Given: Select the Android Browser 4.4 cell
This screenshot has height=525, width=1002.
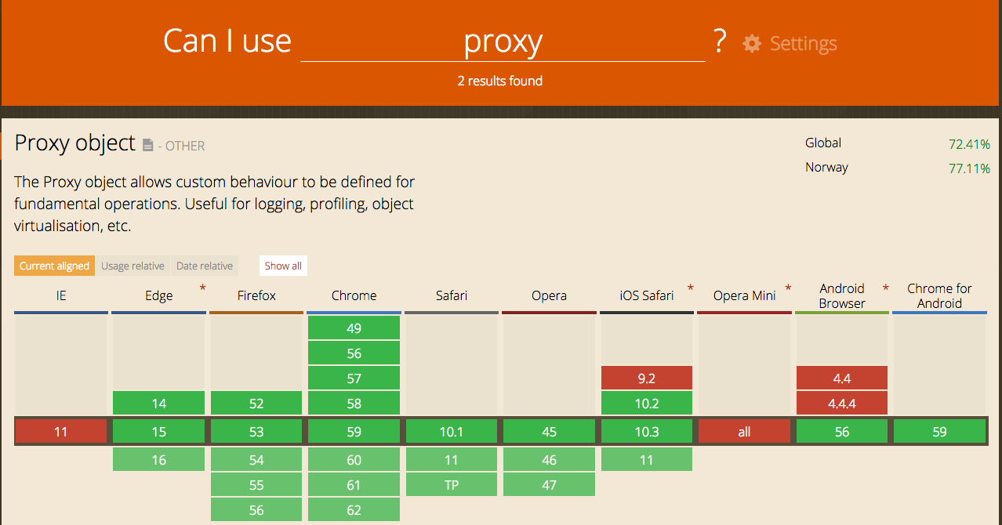Looking at the screenshot, I should click(x=842, y=378).
